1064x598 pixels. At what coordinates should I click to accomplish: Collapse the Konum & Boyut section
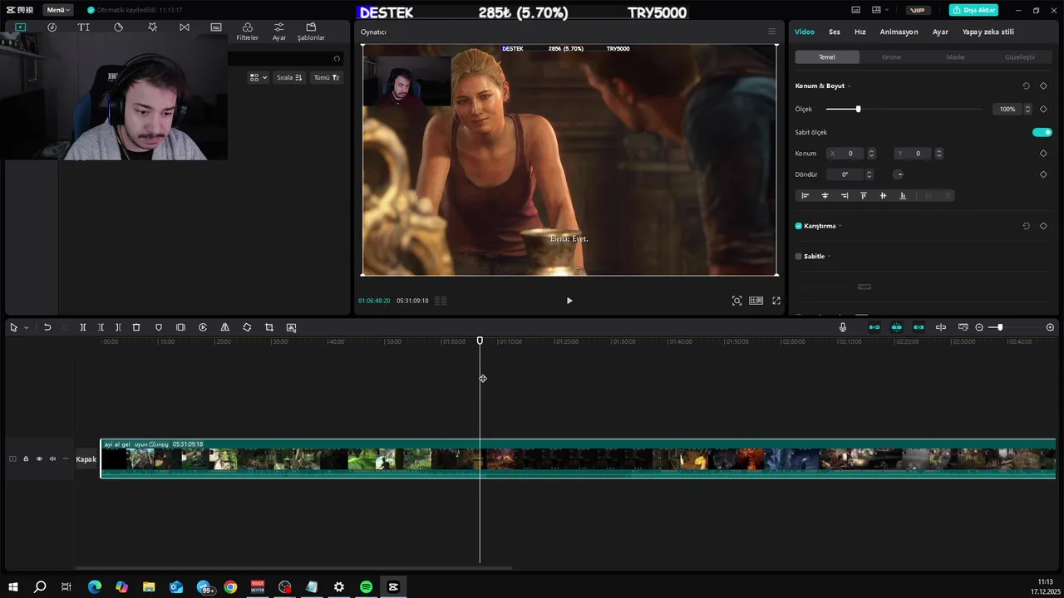point(849,86)
